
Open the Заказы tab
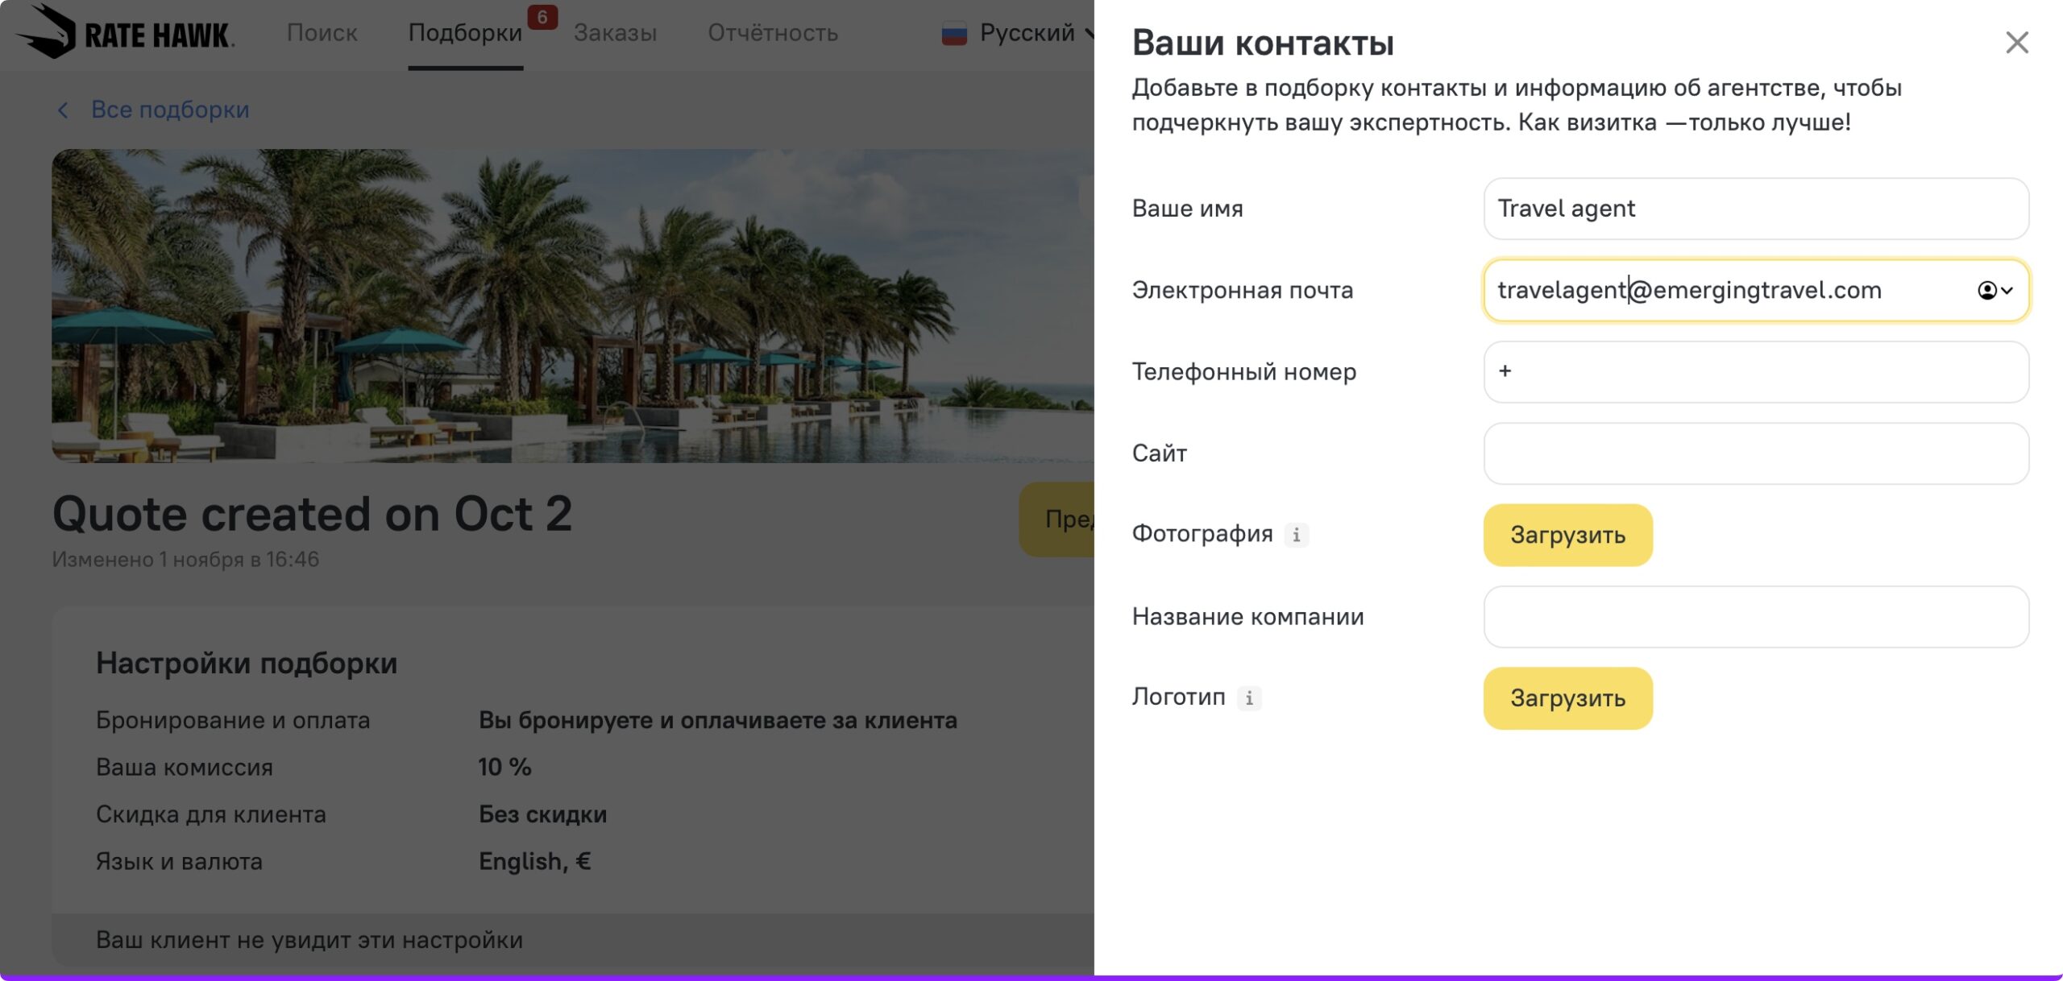coord(616,33)
